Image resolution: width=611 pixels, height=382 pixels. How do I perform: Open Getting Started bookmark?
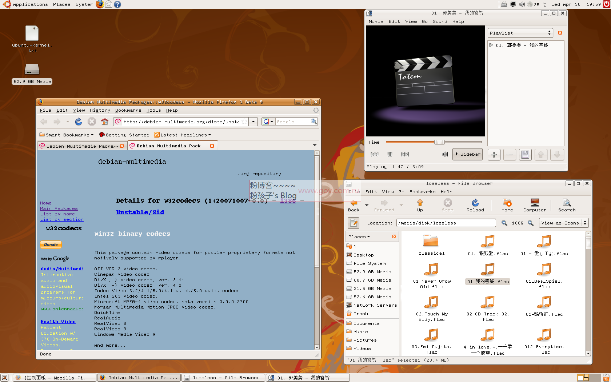pos(124,135)
